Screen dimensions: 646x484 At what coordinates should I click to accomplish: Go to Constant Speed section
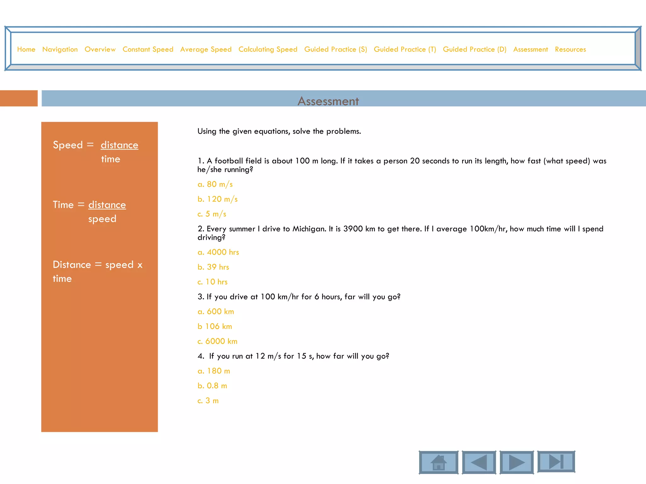tap(148, 49)
